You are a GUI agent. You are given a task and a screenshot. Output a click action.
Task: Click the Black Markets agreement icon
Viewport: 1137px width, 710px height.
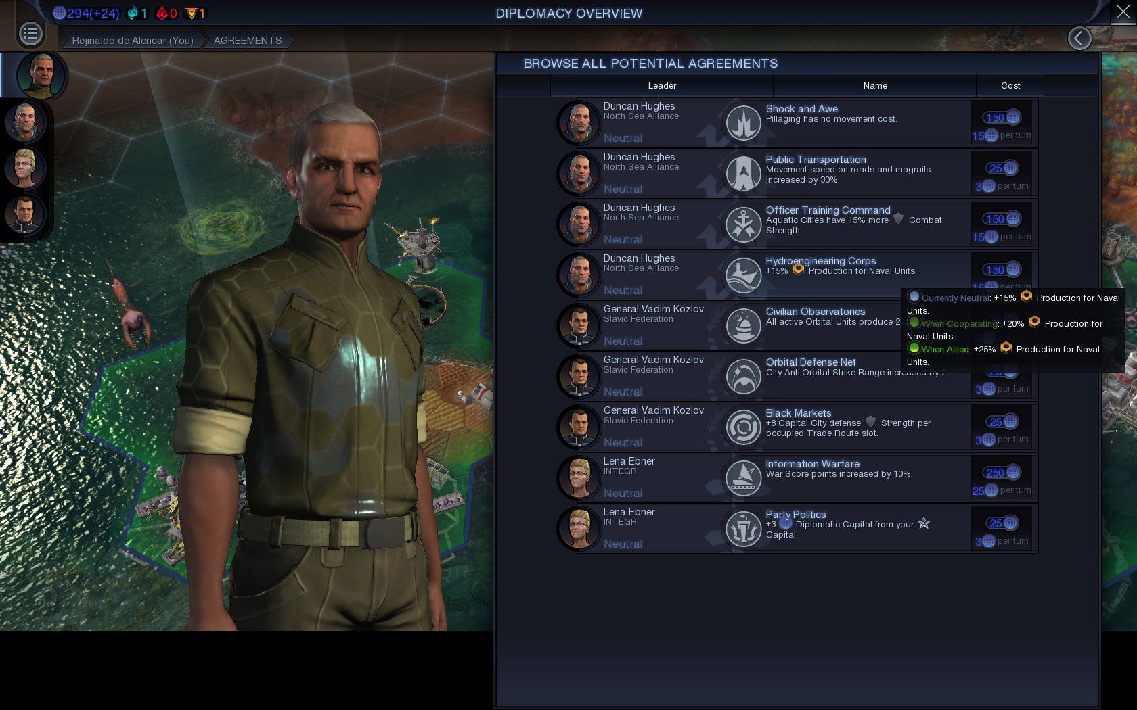point(743,427)
